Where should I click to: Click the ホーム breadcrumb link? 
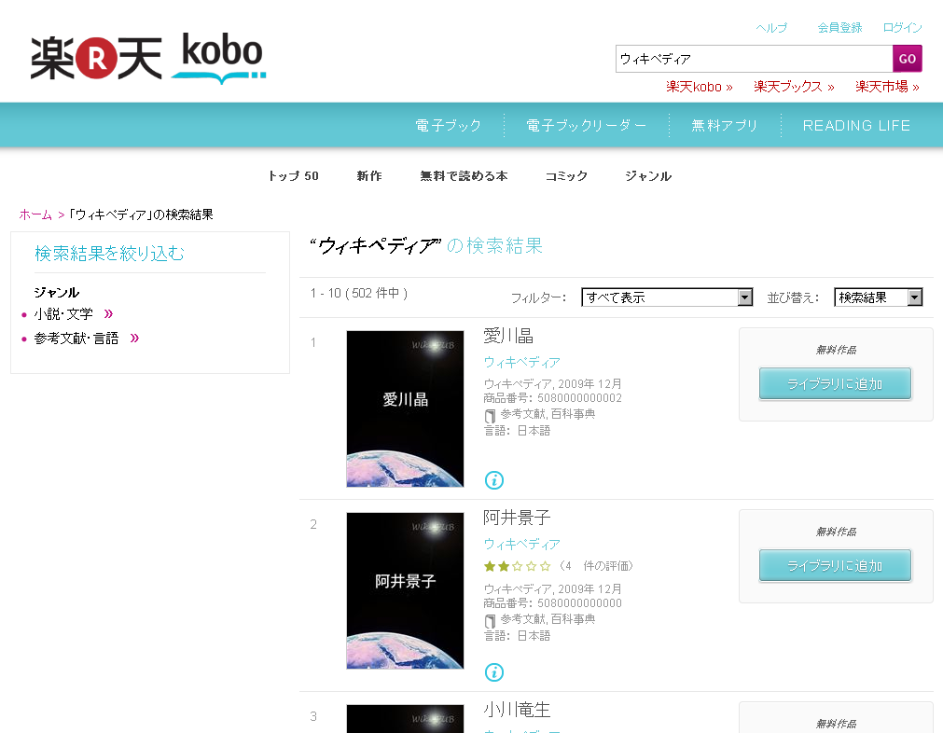click(35, 214)
